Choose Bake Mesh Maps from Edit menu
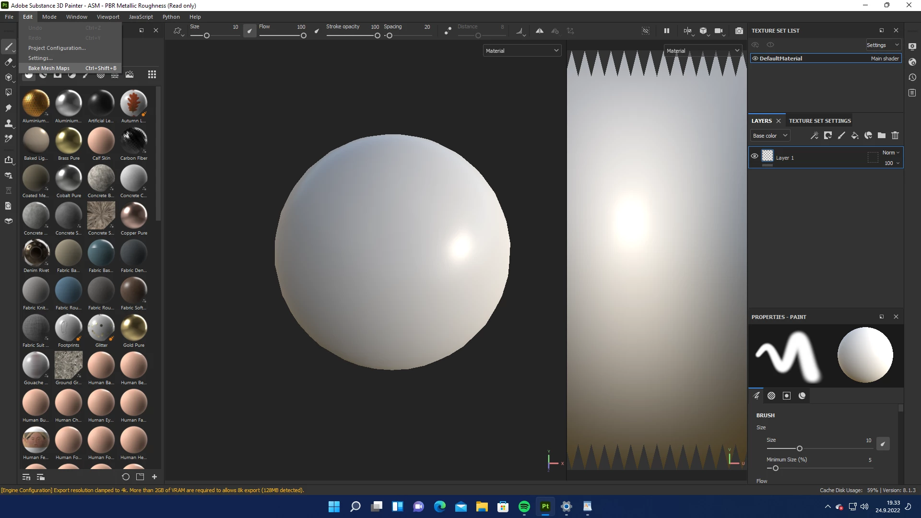The height and width of the screenshot is (518, 921). coord(49,68)
